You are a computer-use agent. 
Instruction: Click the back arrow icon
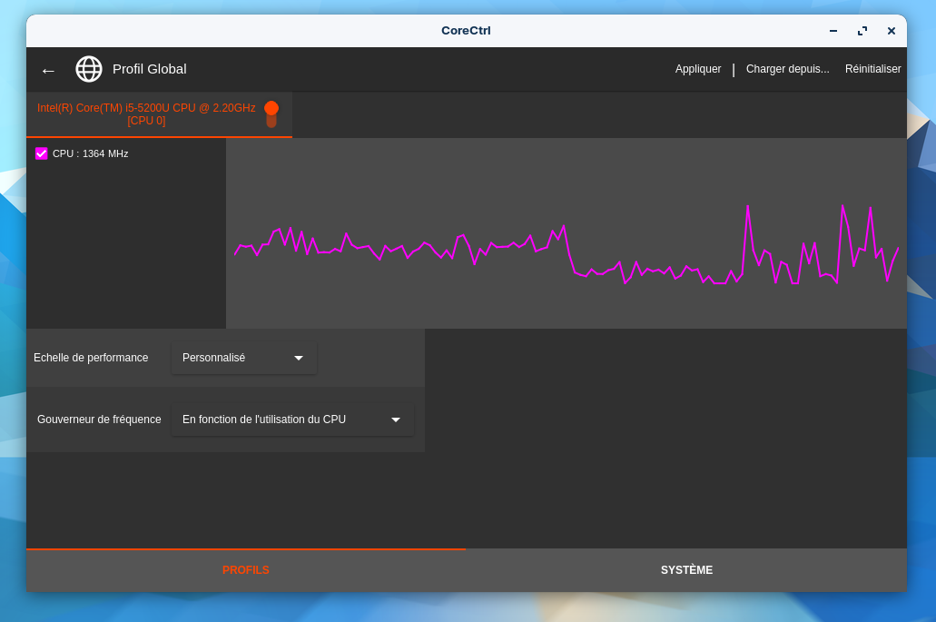(x=48, y=70)
